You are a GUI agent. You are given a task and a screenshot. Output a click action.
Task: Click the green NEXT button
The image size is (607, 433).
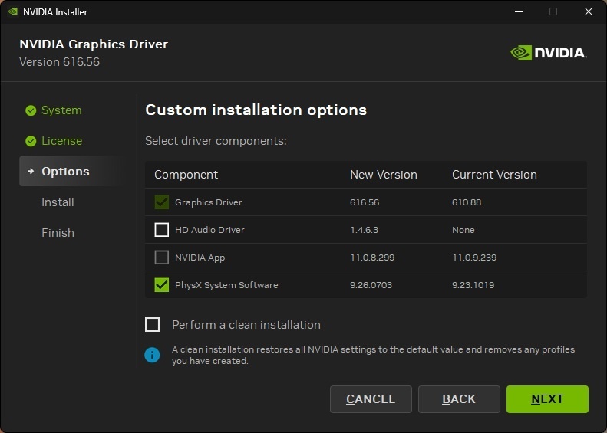(547, 399)
